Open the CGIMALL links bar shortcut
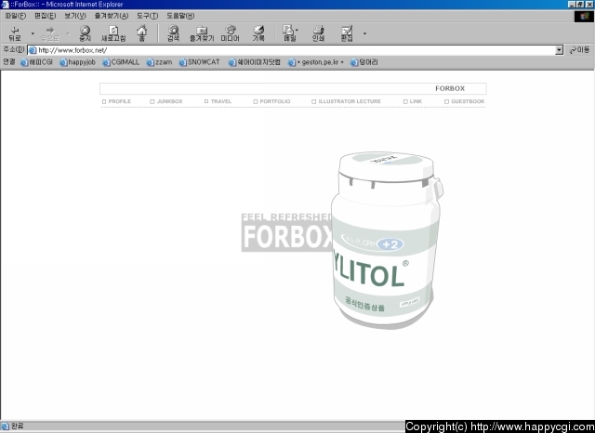 pos(121,62)
